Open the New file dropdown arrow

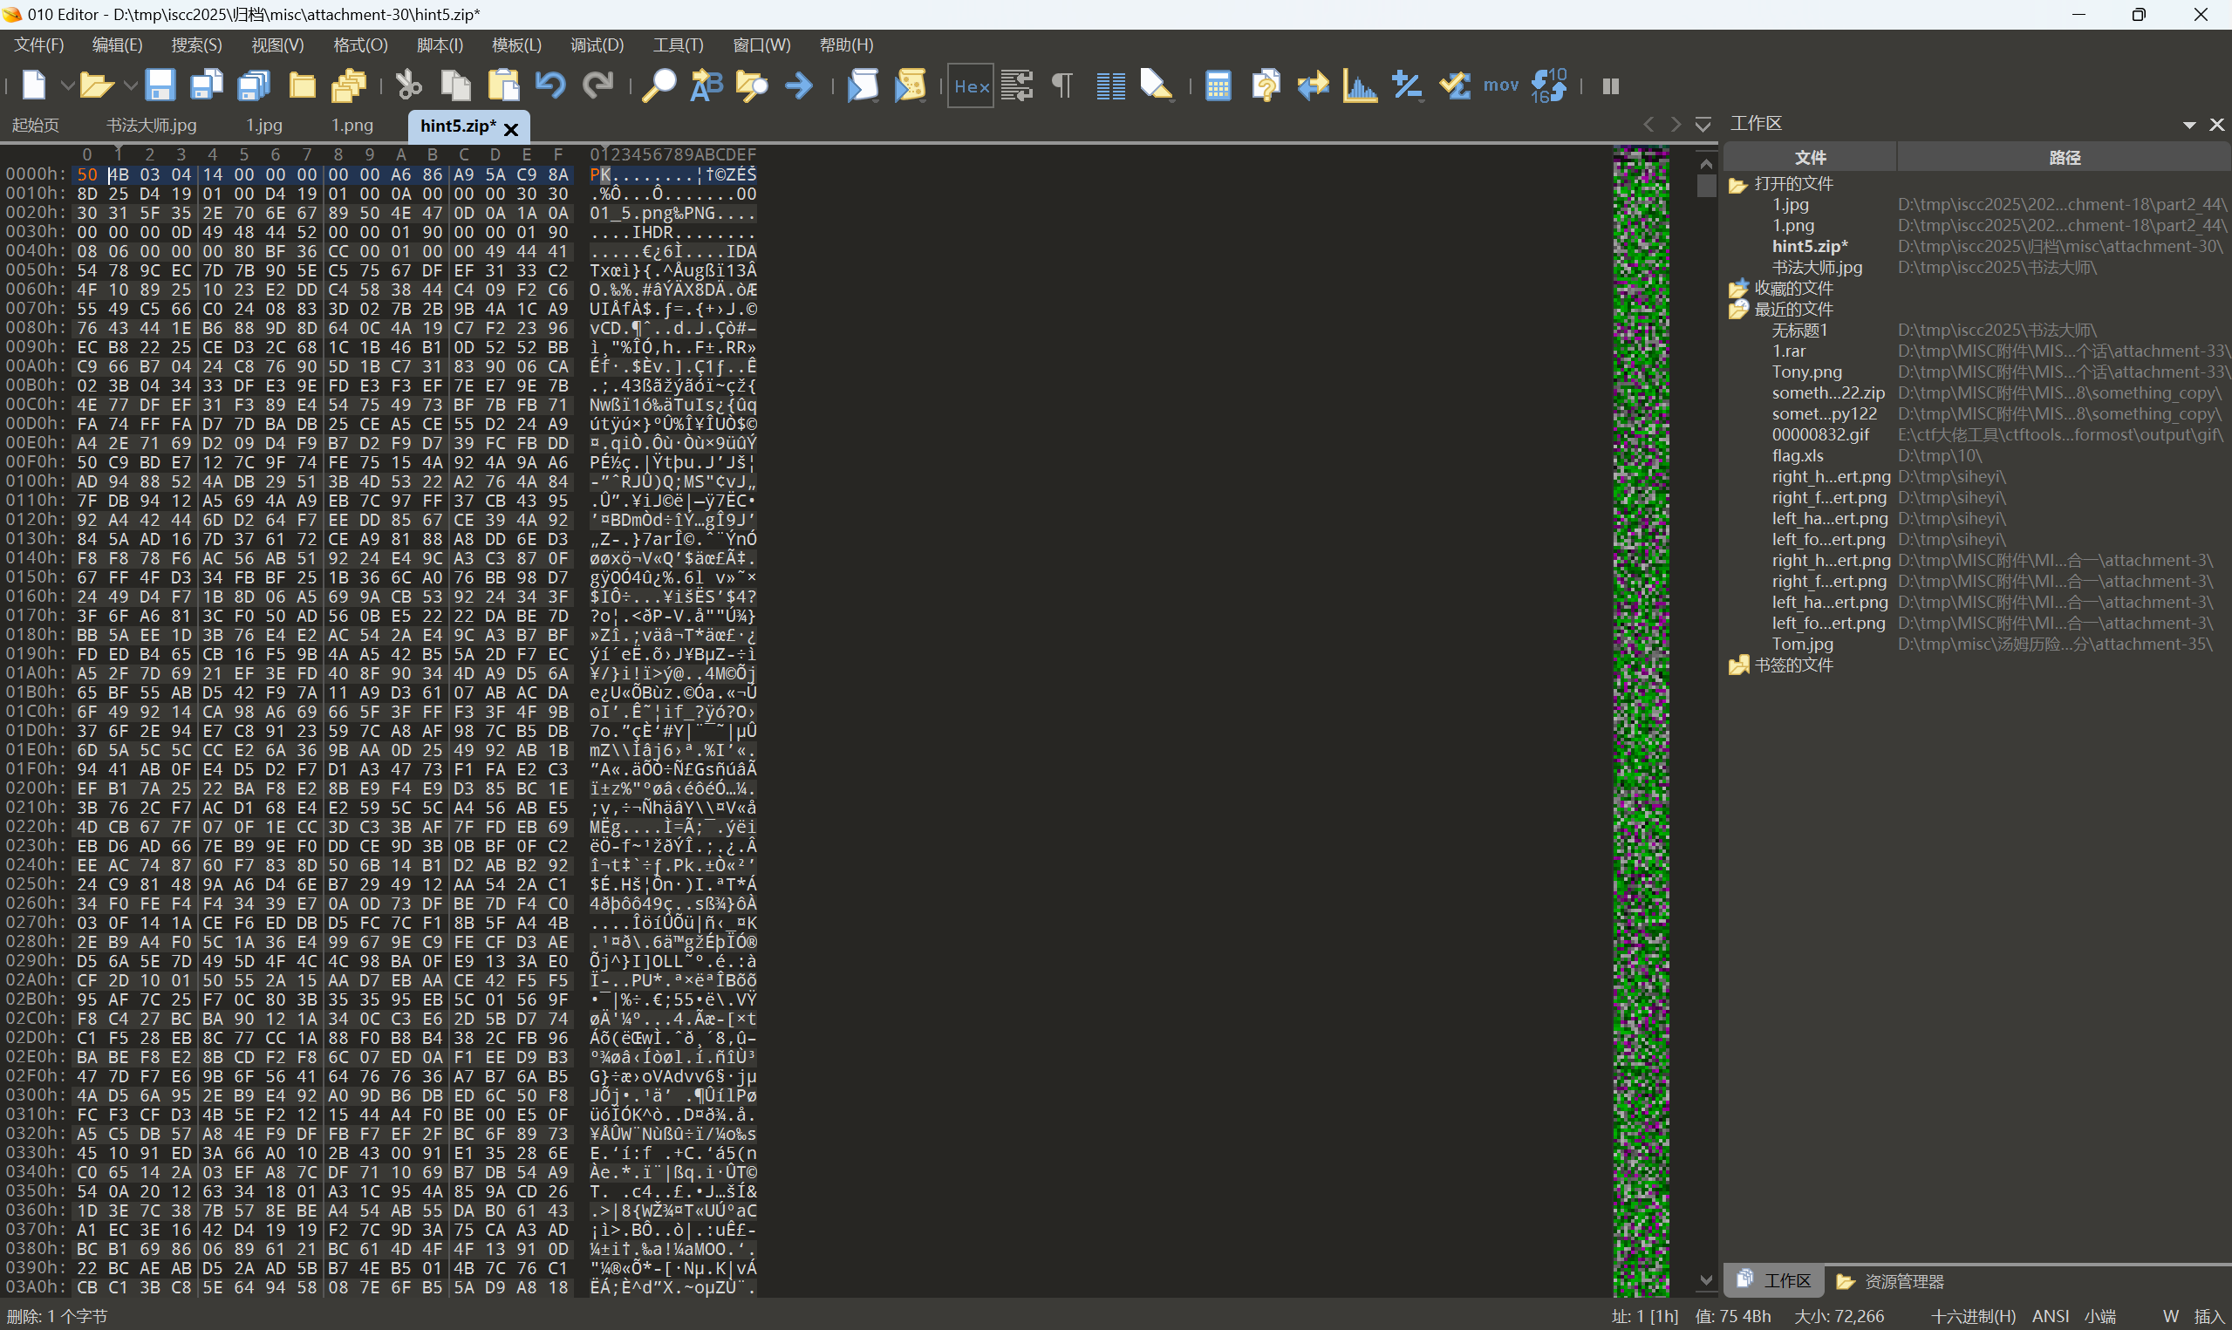[66, 86]
